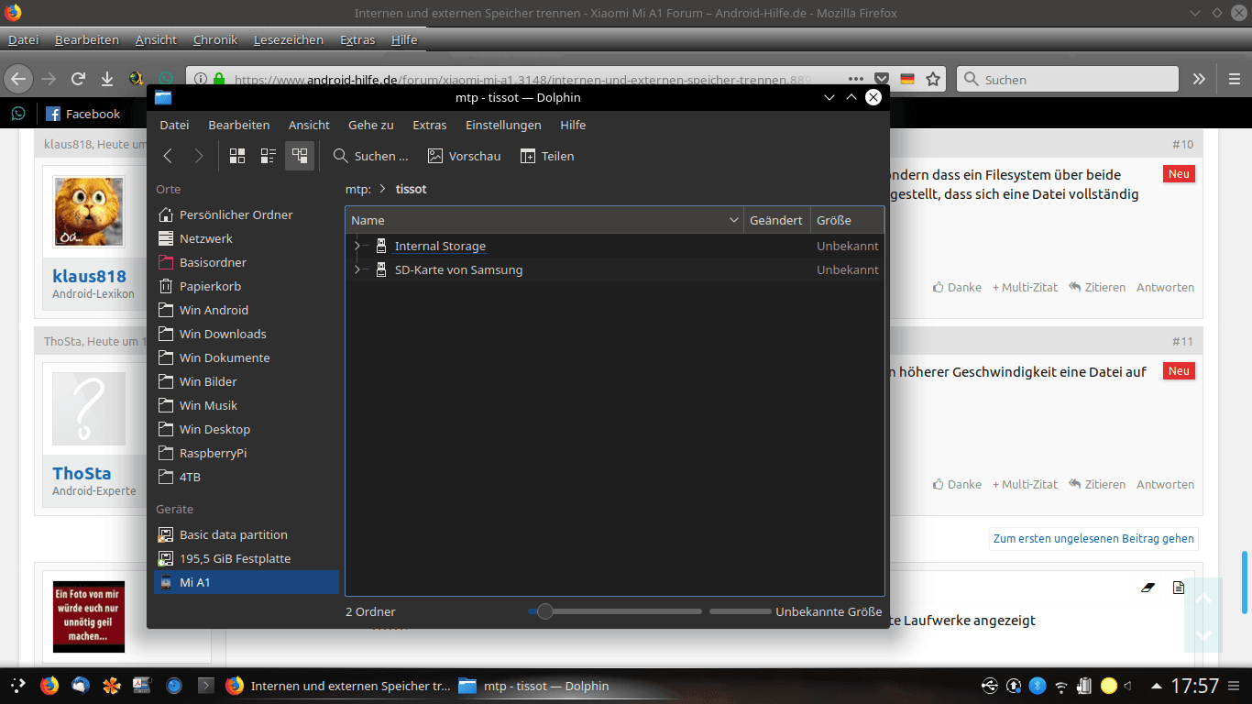Open Ansicht menu in Dolphin
Viewport: 1252px width, 704px height.
[x=309, y=125]
